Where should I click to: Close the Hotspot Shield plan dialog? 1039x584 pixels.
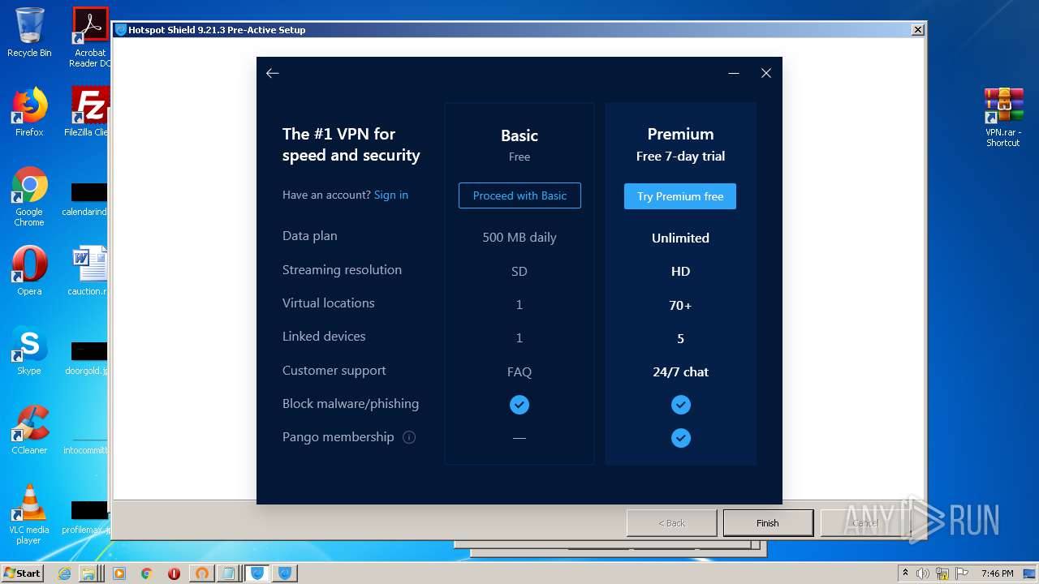[x=766, y=73]
